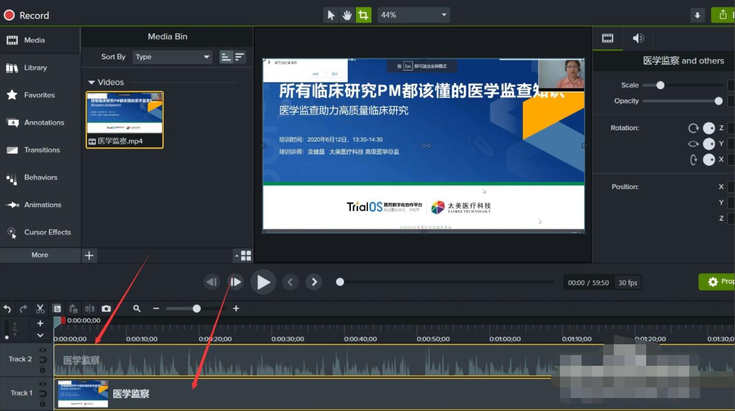Open the Cursor Effects panel
This screenshot has width=735, height=411.
(x=40, y=232)
